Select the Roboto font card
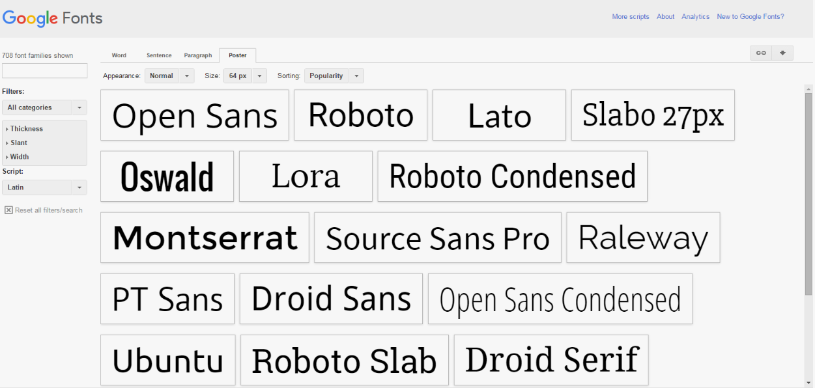 click(361, 115)
